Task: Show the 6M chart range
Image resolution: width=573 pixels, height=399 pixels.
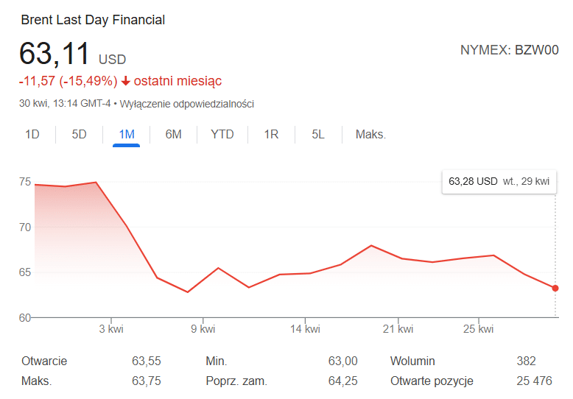Action: point(173,134)
